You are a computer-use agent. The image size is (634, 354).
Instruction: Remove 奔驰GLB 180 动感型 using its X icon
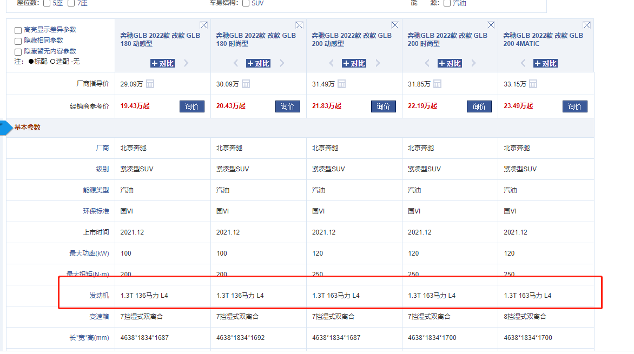[x=203, y=24]
